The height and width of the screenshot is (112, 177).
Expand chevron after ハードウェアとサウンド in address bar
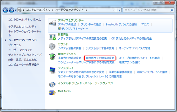pos(86,10)
